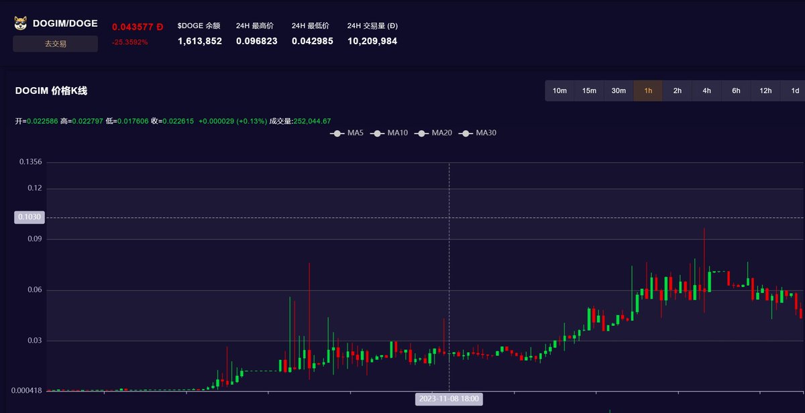This screenshot has width=805, height=413.
Task: Click the 24H 交易量 value 10,209,984
Action: point(372,41)
